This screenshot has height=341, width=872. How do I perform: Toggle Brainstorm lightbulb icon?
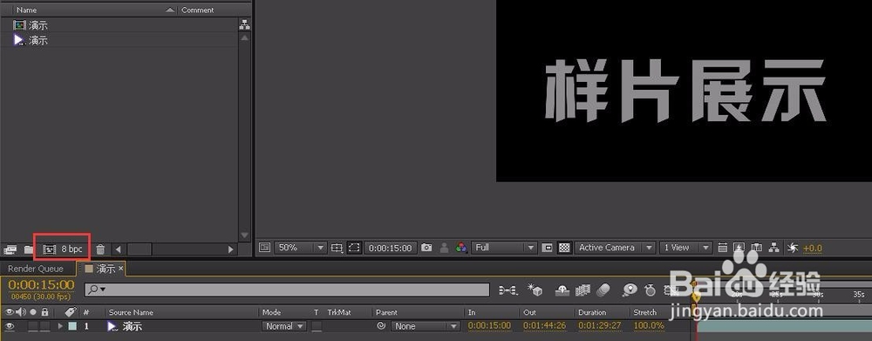pos(630,290)
